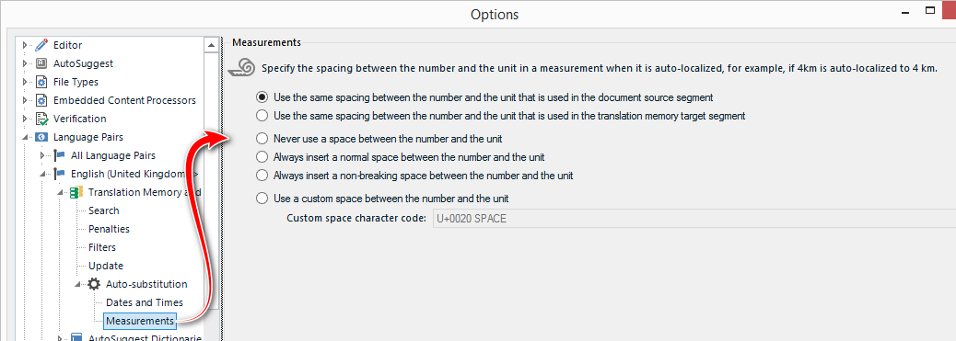Select never use a space option
Image resolution: width=956 pixels, height=341 pixels.
click(262, 138)
